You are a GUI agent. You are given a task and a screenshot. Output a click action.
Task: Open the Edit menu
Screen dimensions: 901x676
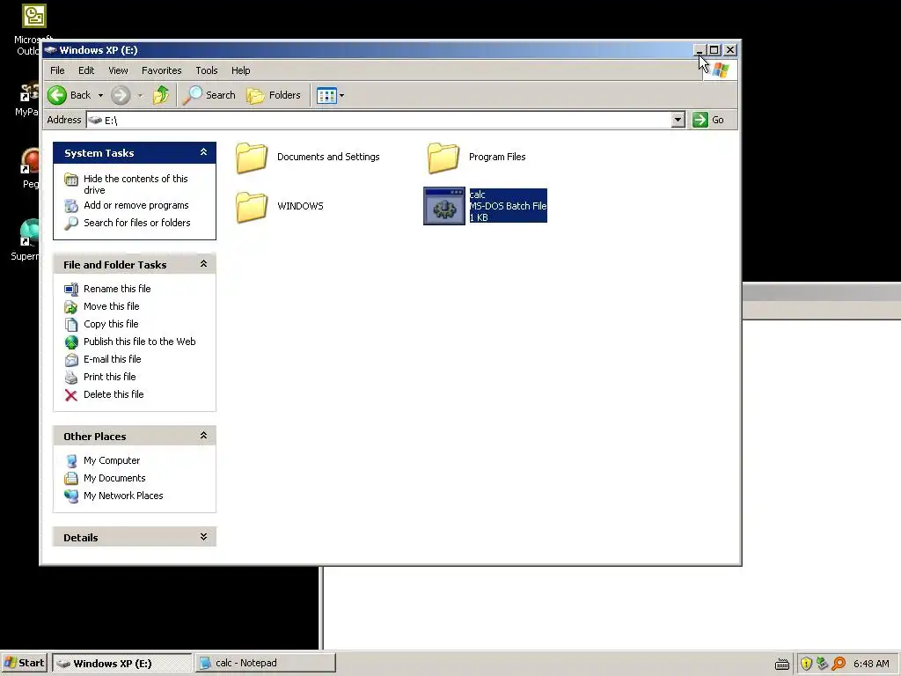click(86, 70)
